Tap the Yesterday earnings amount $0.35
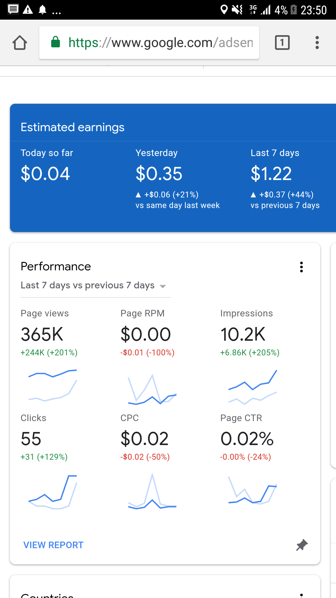Viewport: 336px width, 598px height. coord(159,174)
